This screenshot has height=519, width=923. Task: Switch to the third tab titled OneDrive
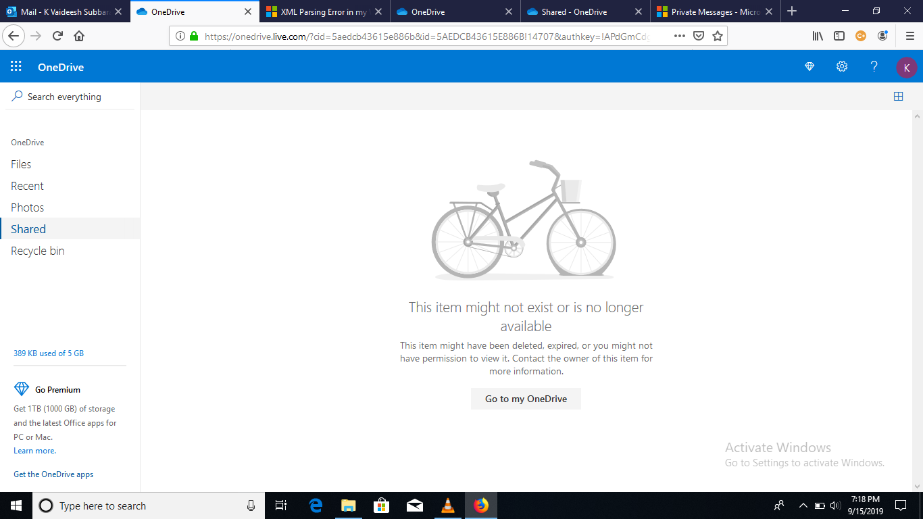tap(454, 11)
